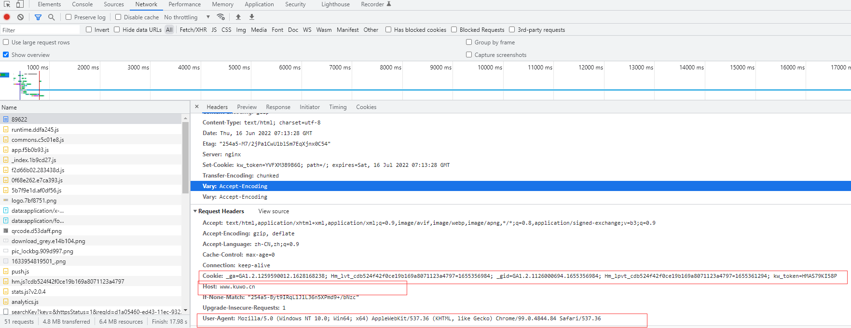Open the Recorder panel
Screen dimensions: 851x328
376,4
